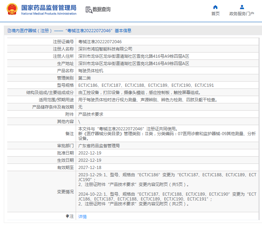Click the model list starting ECTJC186
The image size is (262, 225).
[x=146, y=85]
